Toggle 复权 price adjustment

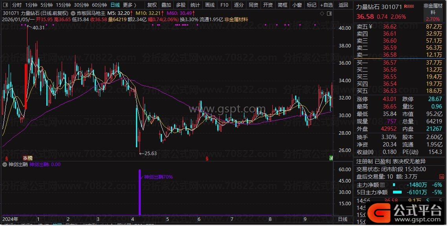pos(152,5)
